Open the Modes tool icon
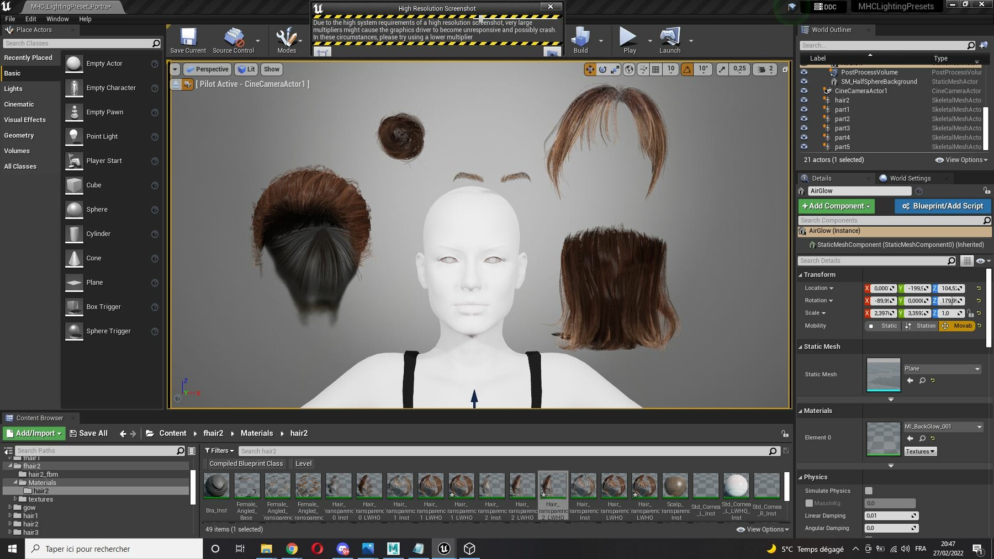 286,37
